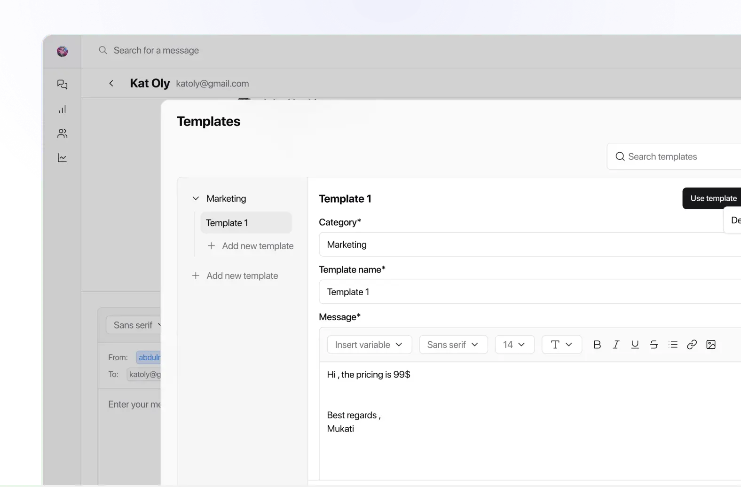Click the Search templates field
The width and height of the screenshot is (741, 487).
click(677, 157)
